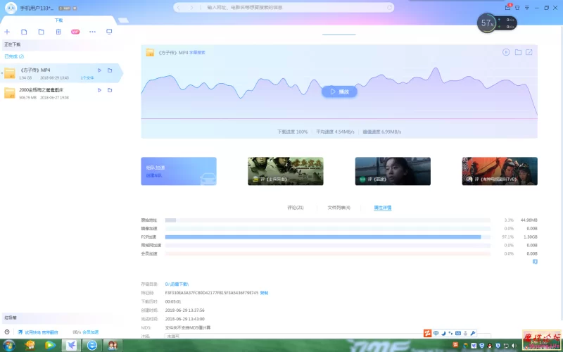Open the download folder icon in left toolbar
This screenshot has height=352, width=563.
42,32
